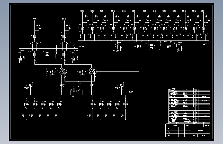This screenshot has height=144, width=223.
Task: Click the left 220kV incoming line label
Action: pyautogui.click(x=34, y=19)
